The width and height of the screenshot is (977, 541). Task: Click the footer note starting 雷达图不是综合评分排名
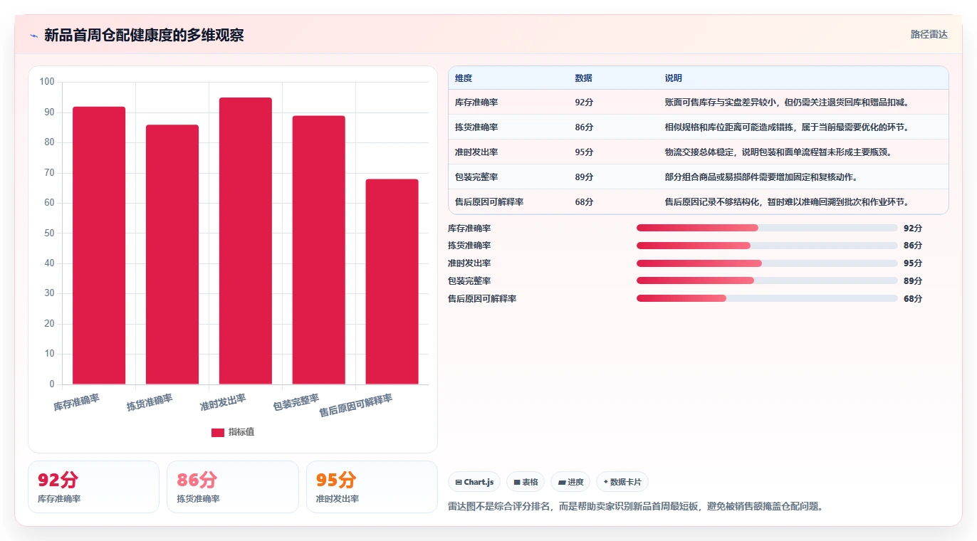(635, 507)
